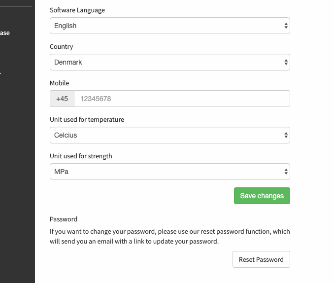Open the Software Language dropdown showing English
Image resolution: width=334 pixels, height=283 pixels.
[x=170, y=26]
